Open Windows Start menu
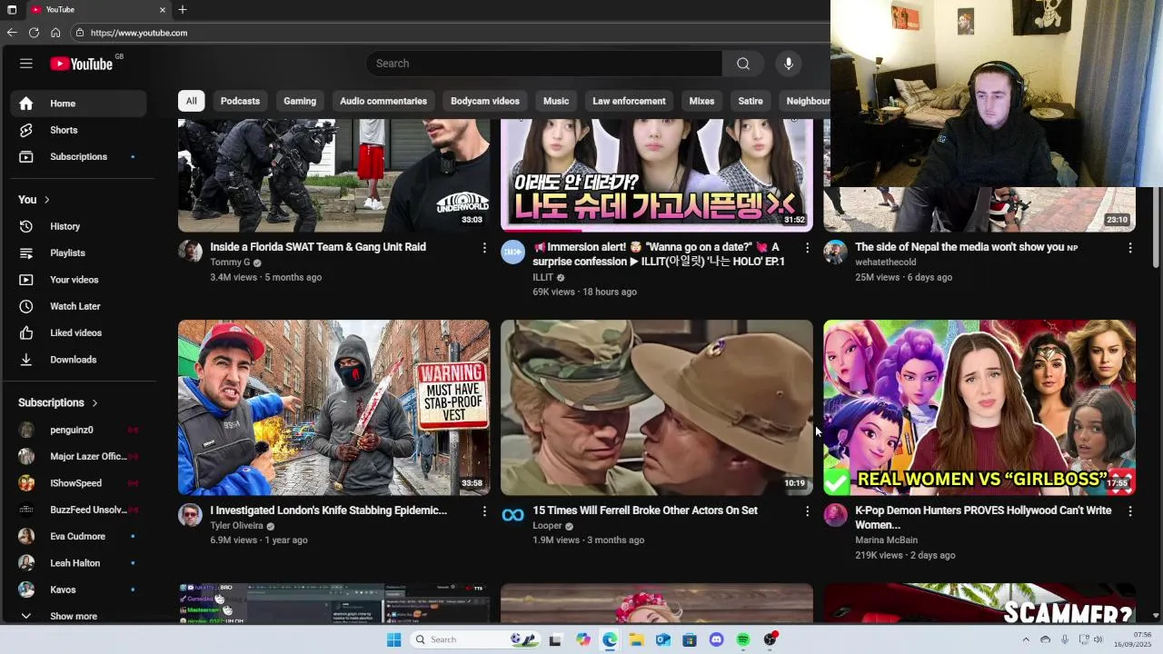 [x=393, y=639]
